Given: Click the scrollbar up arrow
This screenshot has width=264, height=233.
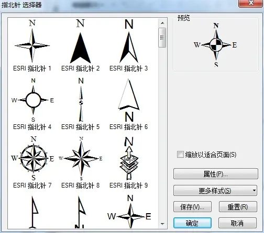Looking at the screenshot, I should click(x=162, y=23).
